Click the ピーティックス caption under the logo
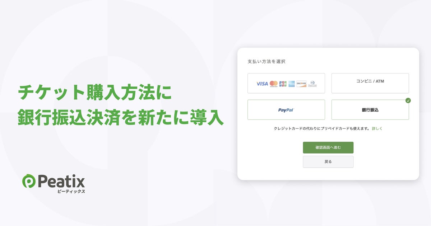Image resolution: width=431 pixels, height=226 pixels. tap(71, 192)
